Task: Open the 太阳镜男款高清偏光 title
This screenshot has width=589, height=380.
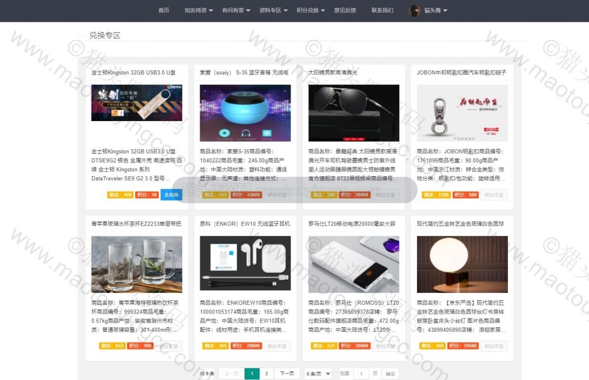Action: (333, 72)
